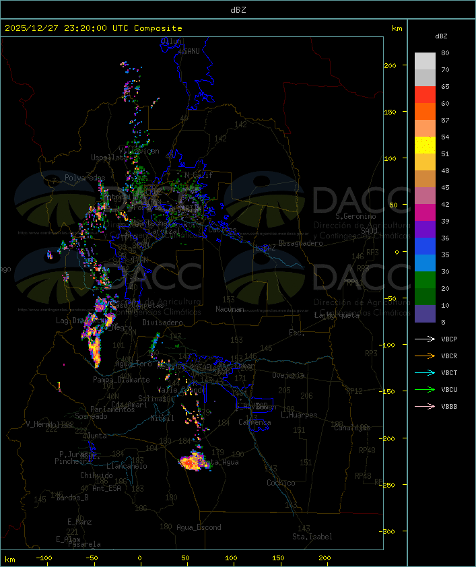
Task: Click the Cochico place label
Action: pos(281,483)
